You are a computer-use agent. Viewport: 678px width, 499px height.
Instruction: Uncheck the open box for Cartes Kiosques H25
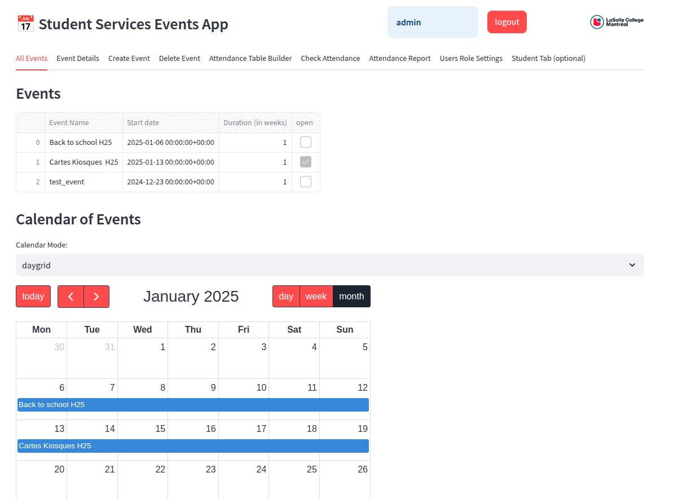tap(305, 162)
